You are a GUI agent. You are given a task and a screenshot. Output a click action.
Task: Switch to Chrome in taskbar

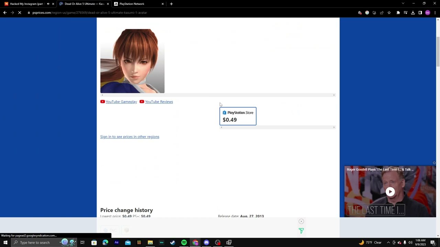(195, 243)
